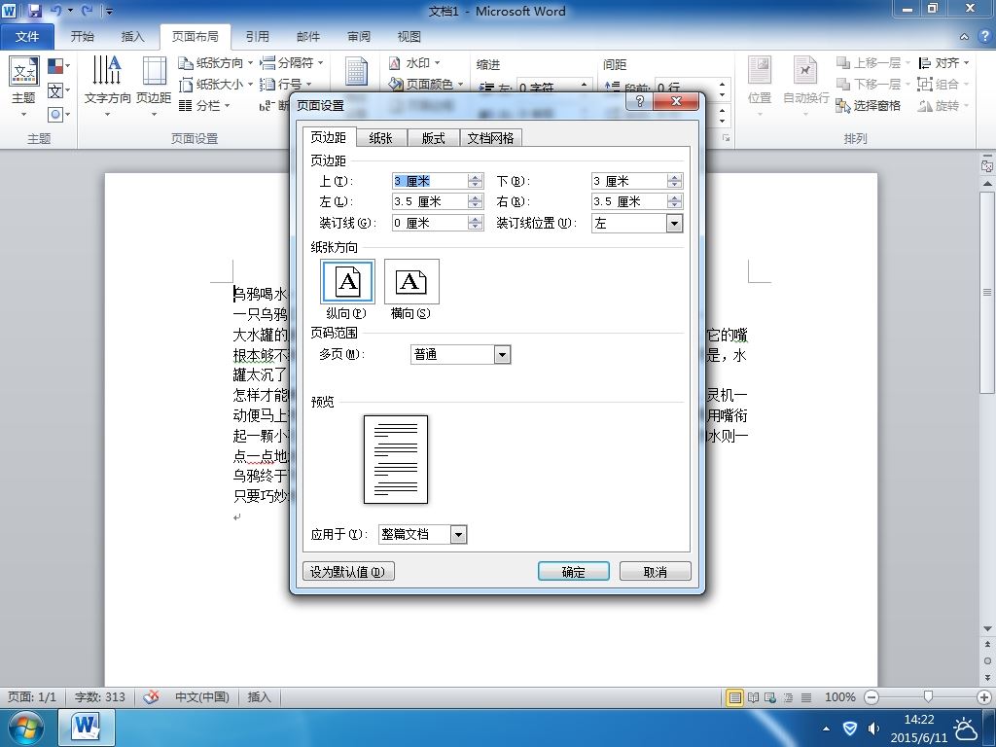Open Paper Size (纸张大小) menu

[216, 85]
